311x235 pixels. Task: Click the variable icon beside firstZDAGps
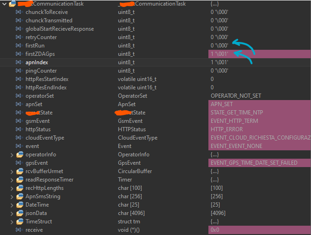pos(19,54)
